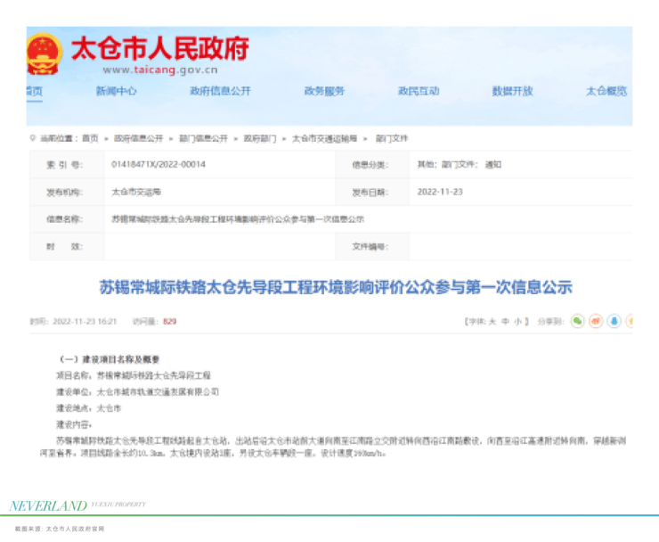Open the 政民互动 menu
The height and width of the screenshot is (542, 659).
[x=419, y=91]
